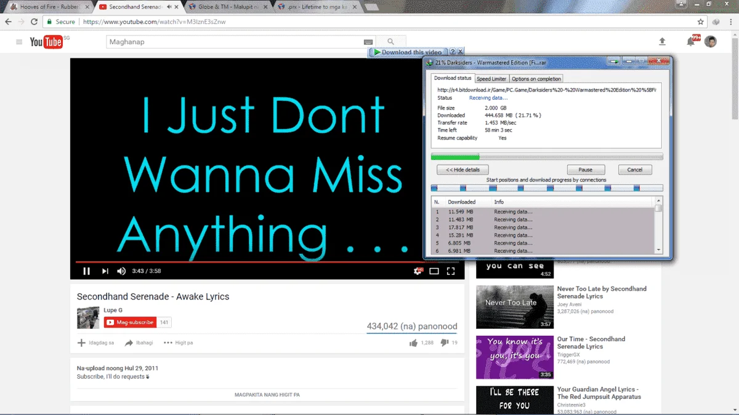The width and height of the screenshot is (739, 415).
Task: Open the notifications bell
Action: pos(691,42)
